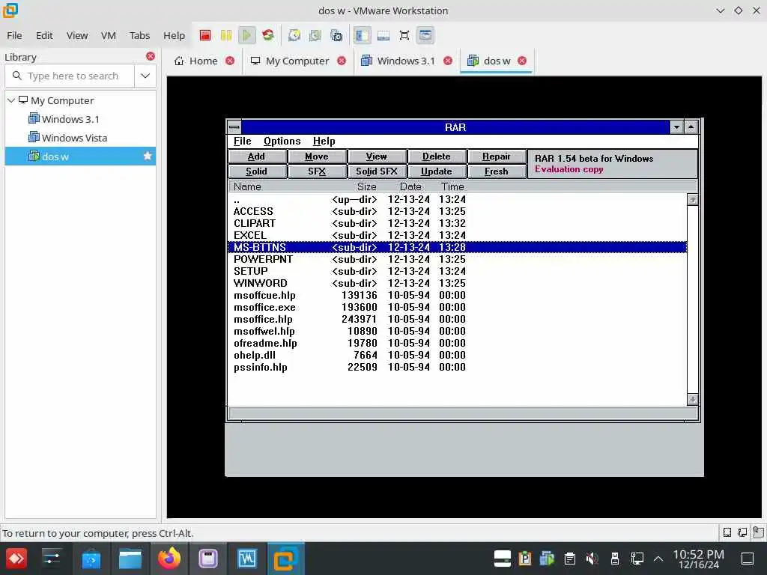
Task: Switch to the My Computer tab
Action: click(290, 61)
